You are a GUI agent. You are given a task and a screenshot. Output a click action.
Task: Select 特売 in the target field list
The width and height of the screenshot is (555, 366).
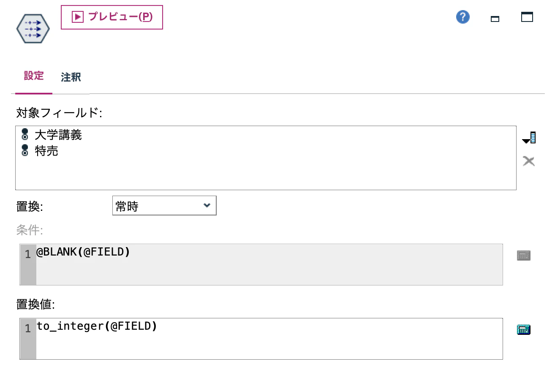pyautogui.click(x=46, y=151)
